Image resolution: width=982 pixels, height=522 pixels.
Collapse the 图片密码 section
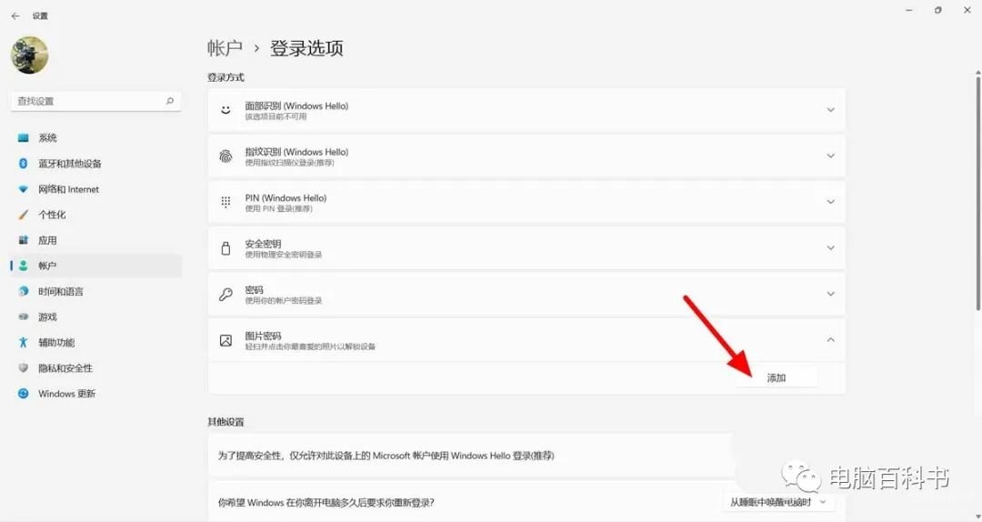[x=829, y=340]
